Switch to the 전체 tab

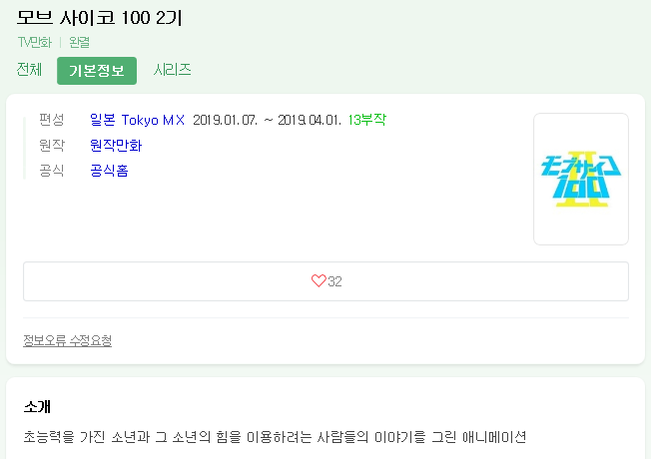pyautogui.click(x=30, y=70)
